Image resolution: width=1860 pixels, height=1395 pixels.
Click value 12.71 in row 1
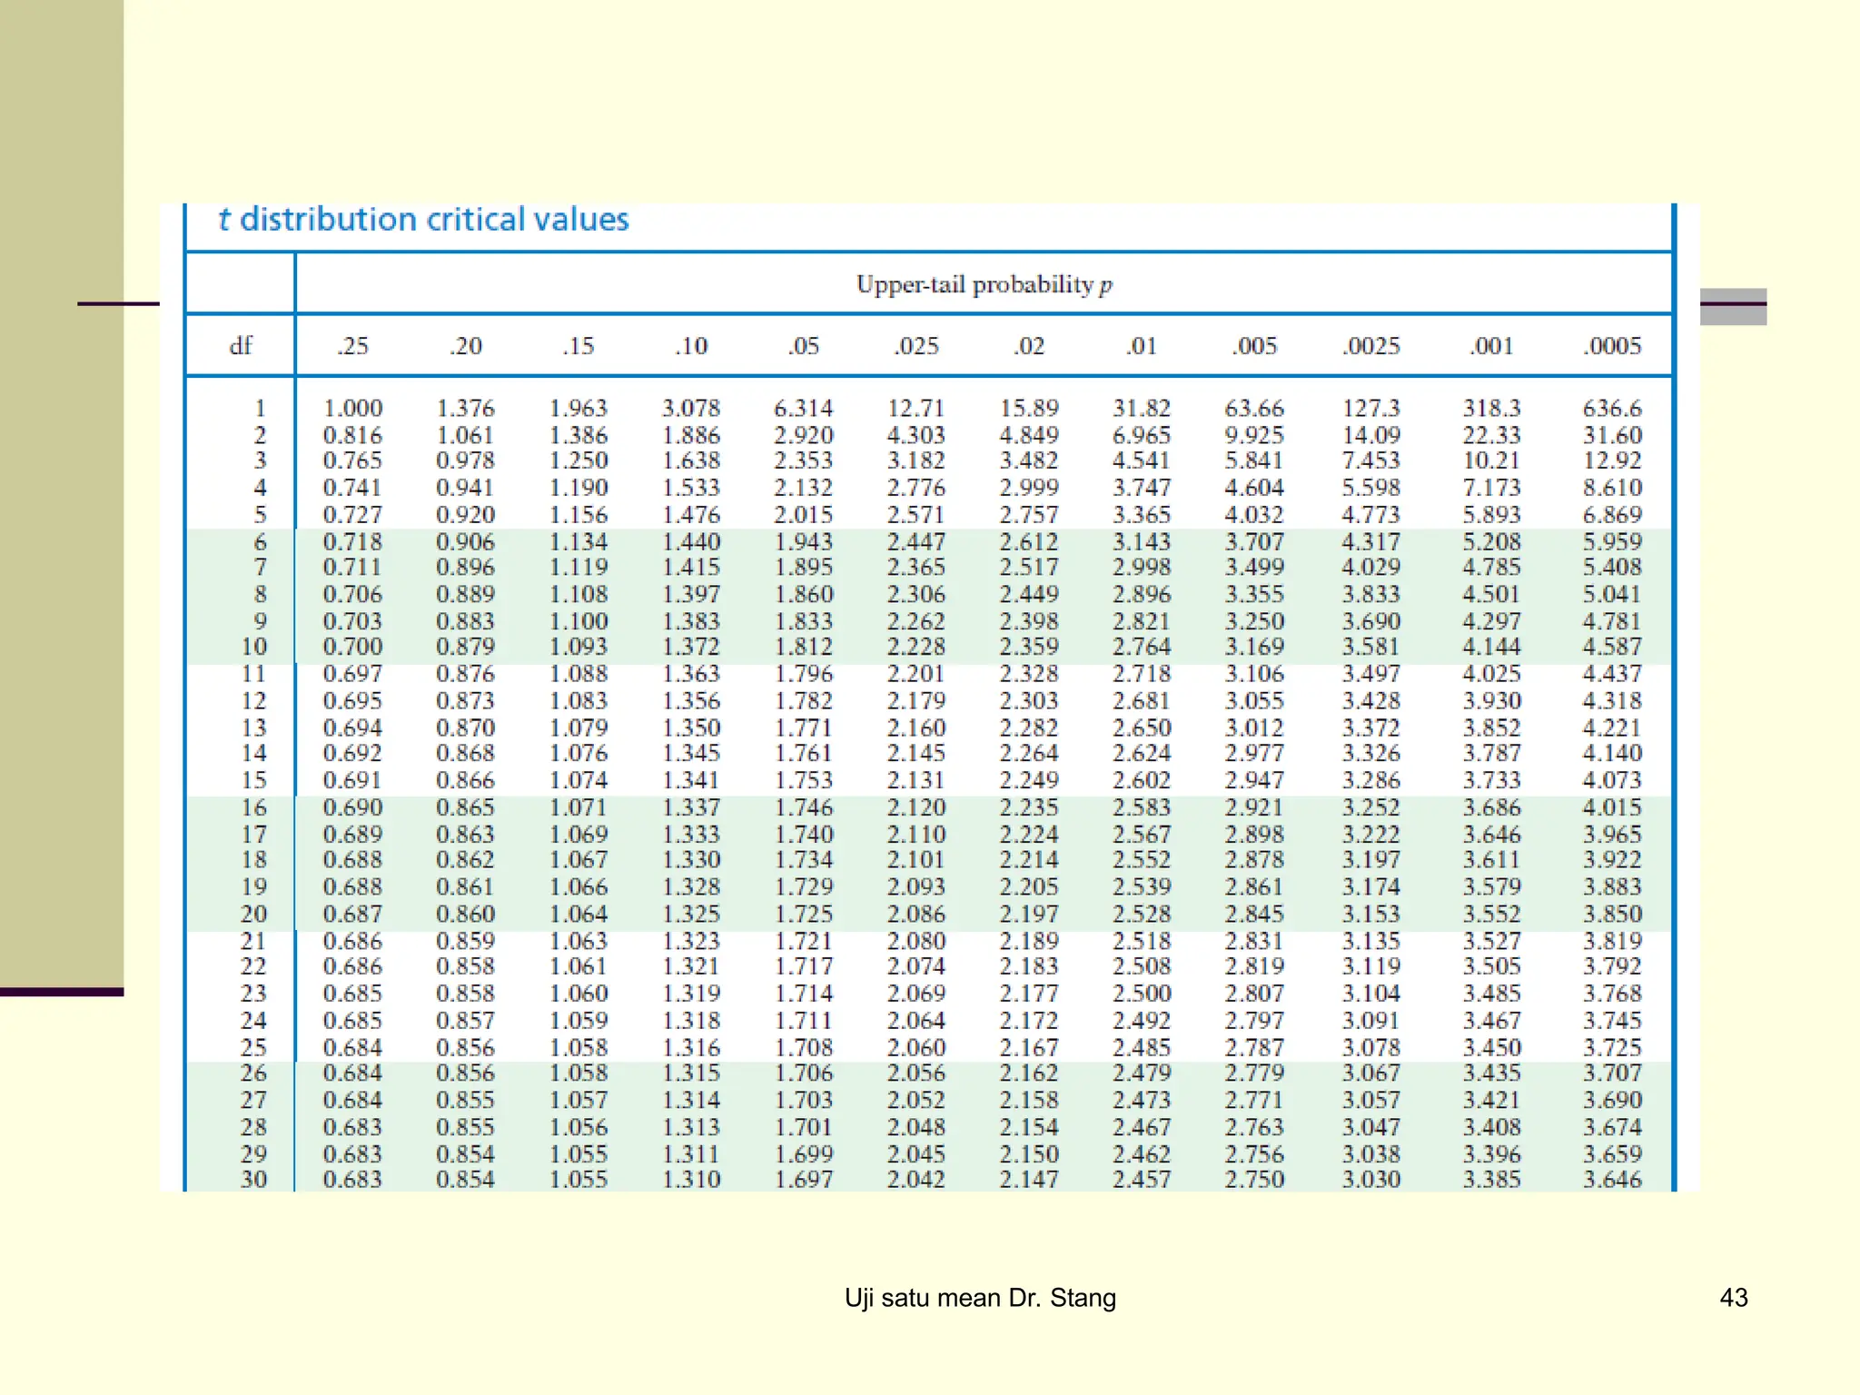click(915, 409)
